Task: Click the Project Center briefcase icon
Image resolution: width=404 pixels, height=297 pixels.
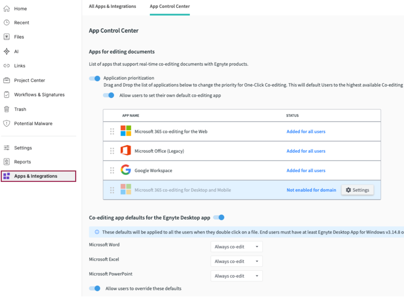Action: (x=7, y=80)
